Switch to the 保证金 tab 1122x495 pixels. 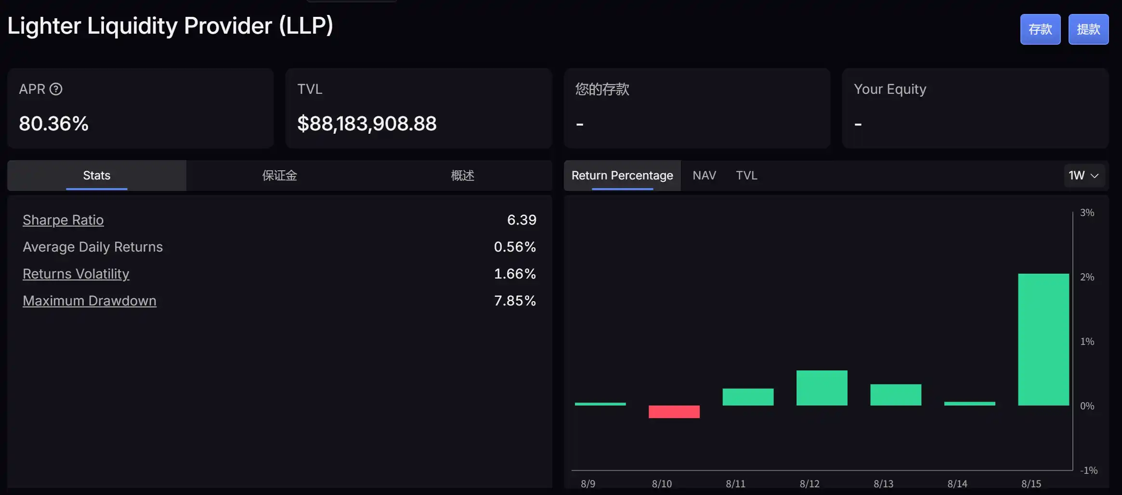(x=279, y=176)
